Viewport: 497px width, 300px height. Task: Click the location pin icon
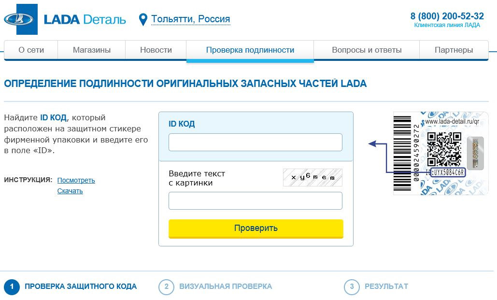pos(143,20)
